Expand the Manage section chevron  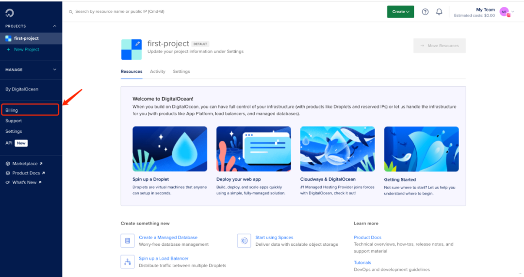tap(54, 70)
